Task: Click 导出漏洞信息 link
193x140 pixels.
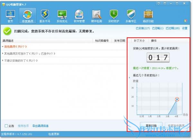Action: pos(41,126)
